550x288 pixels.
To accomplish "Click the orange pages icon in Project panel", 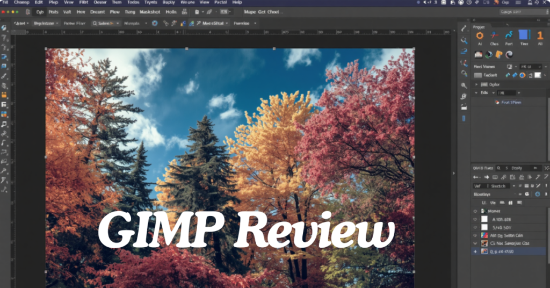I will pos(499,55).
